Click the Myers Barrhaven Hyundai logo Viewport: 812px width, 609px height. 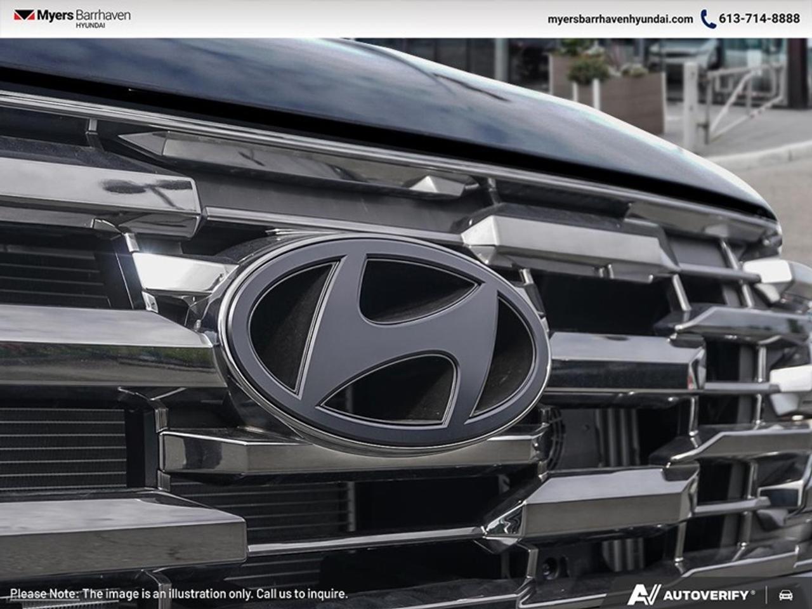(x=72, y=18)
